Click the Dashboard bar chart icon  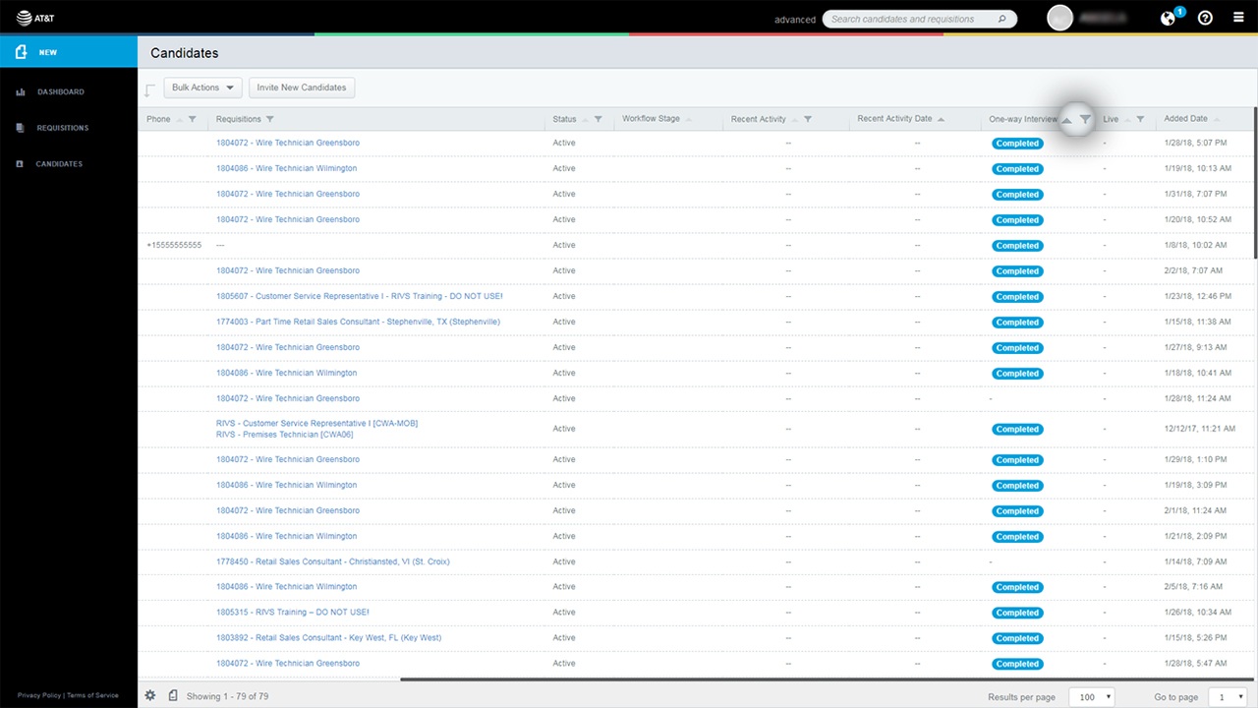point(21,92)
